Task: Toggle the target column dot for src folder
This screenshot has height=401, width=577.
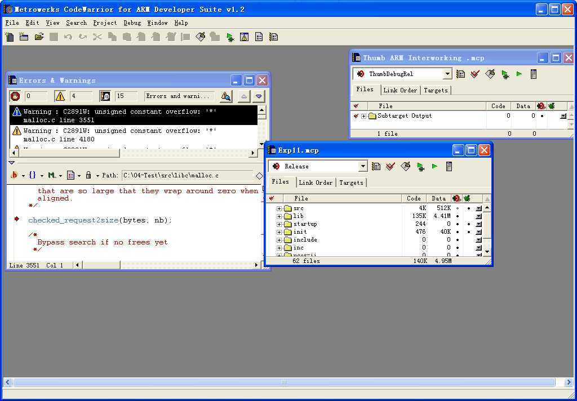Action: tap(458, 208)
